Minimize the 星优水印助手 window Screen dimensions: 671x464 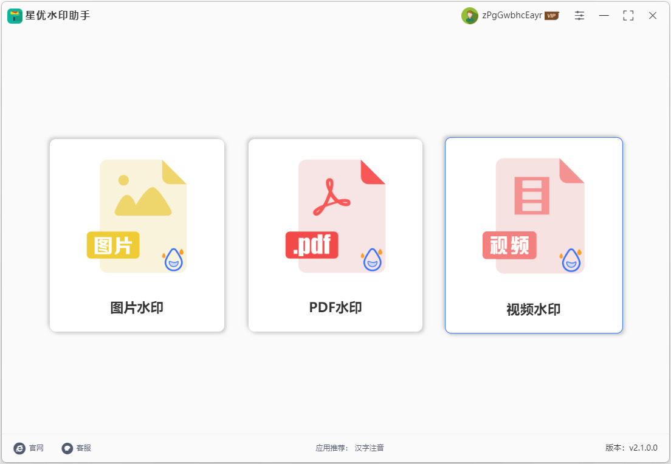pyautogui.click(x=604, y=16)
